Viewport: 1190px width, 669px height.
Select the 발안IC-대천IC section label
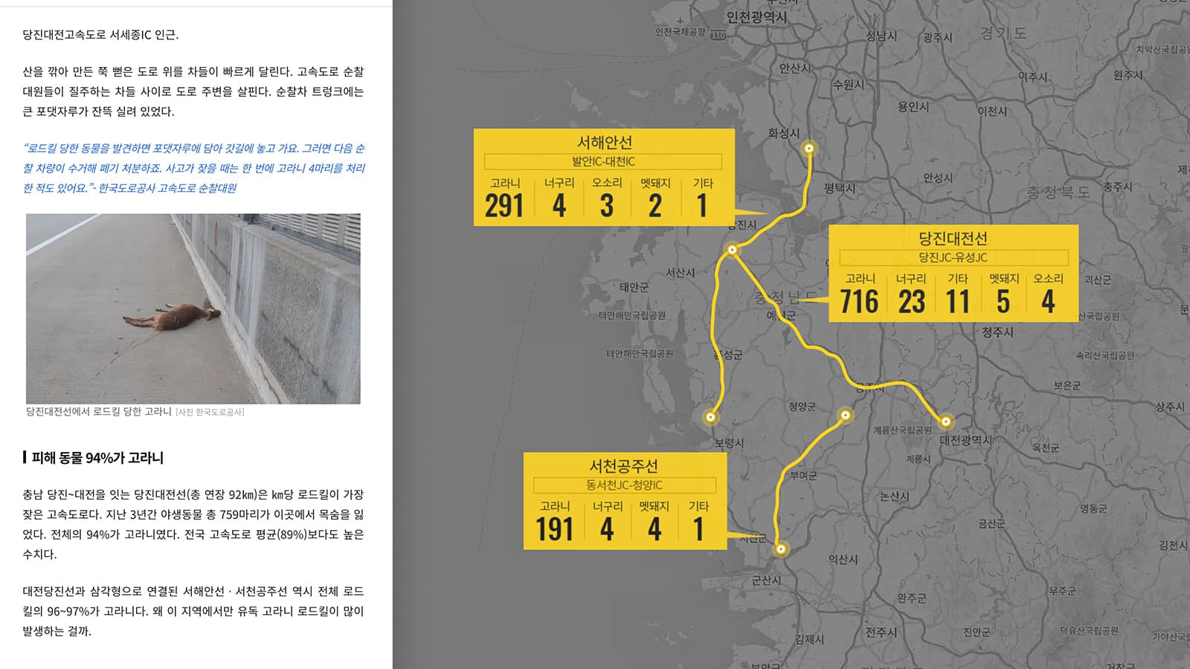click(602, 161)
